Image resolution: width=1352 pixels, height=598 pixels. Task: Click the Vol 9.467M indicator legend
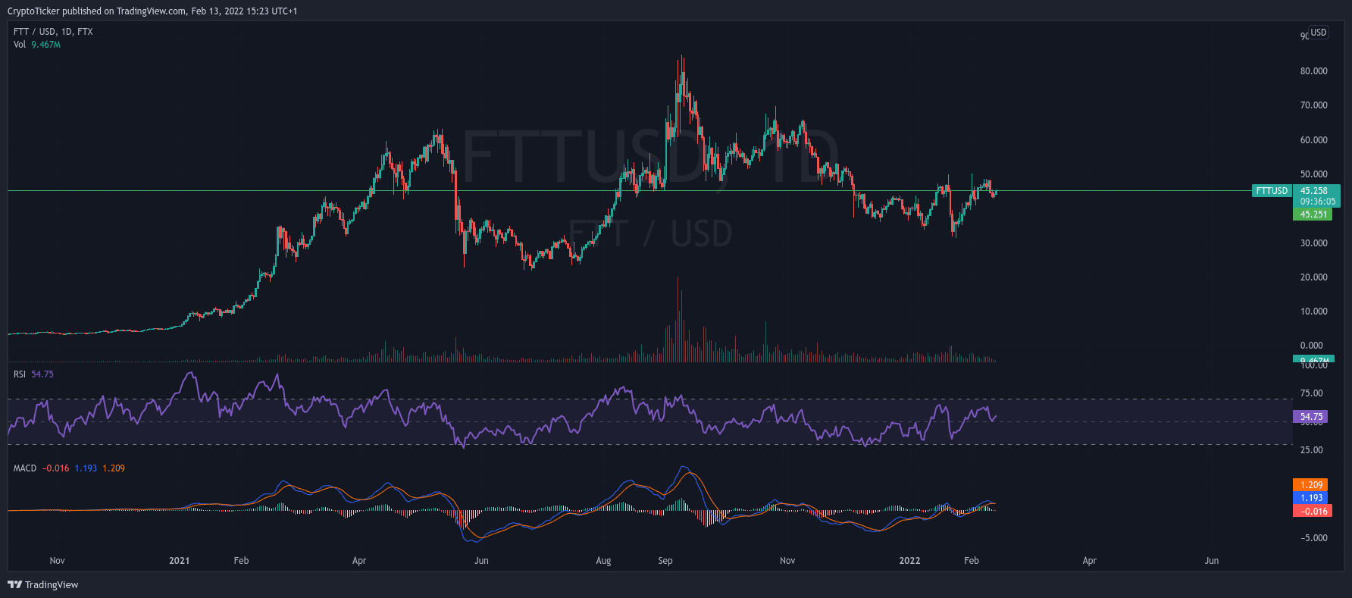(36, 45)
